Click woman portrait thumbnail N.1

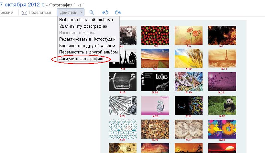(x=128, y=35)
